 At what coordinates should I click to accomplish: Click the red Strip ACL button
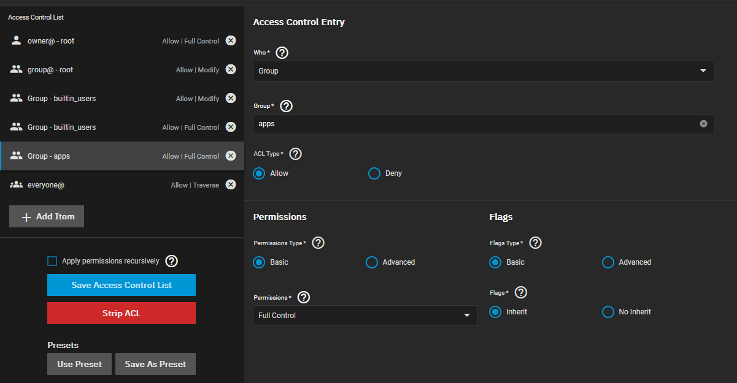122,313
